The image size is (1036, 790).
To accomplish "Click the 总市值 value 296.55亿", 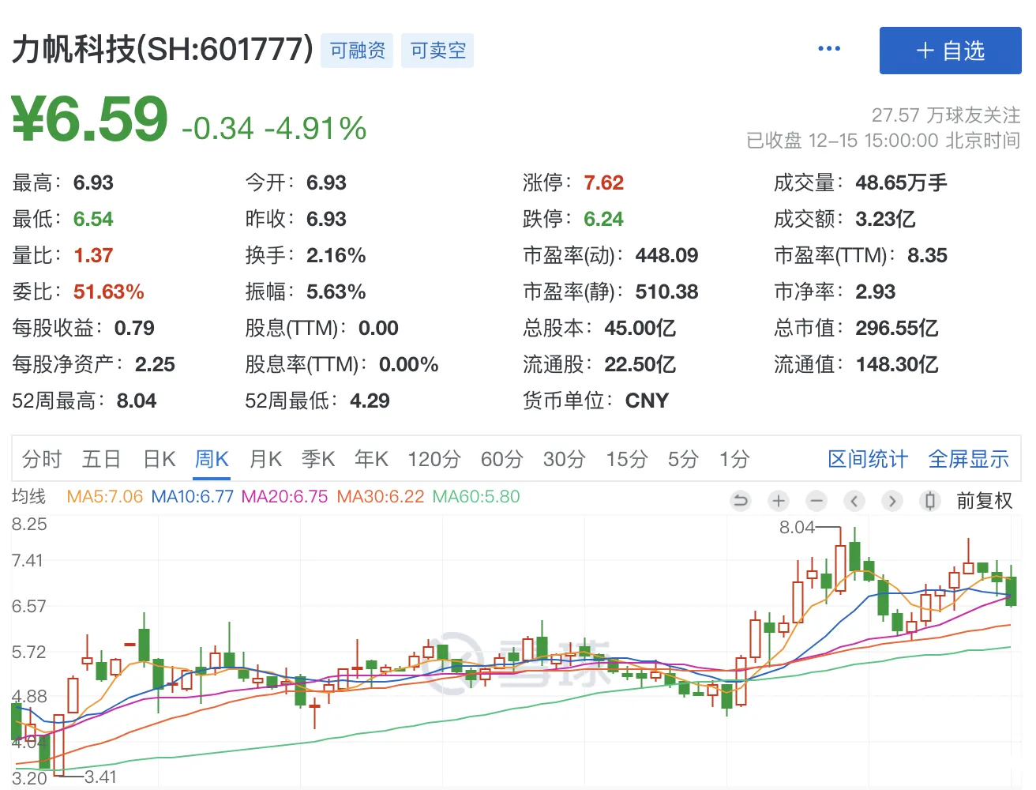I will click(x=897, y=328).
